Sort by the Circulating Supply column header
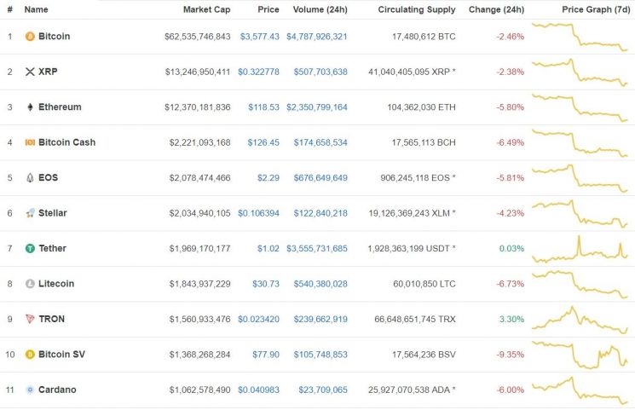The width and height of the screenshot is (635, 410). [x=417, y=9]
